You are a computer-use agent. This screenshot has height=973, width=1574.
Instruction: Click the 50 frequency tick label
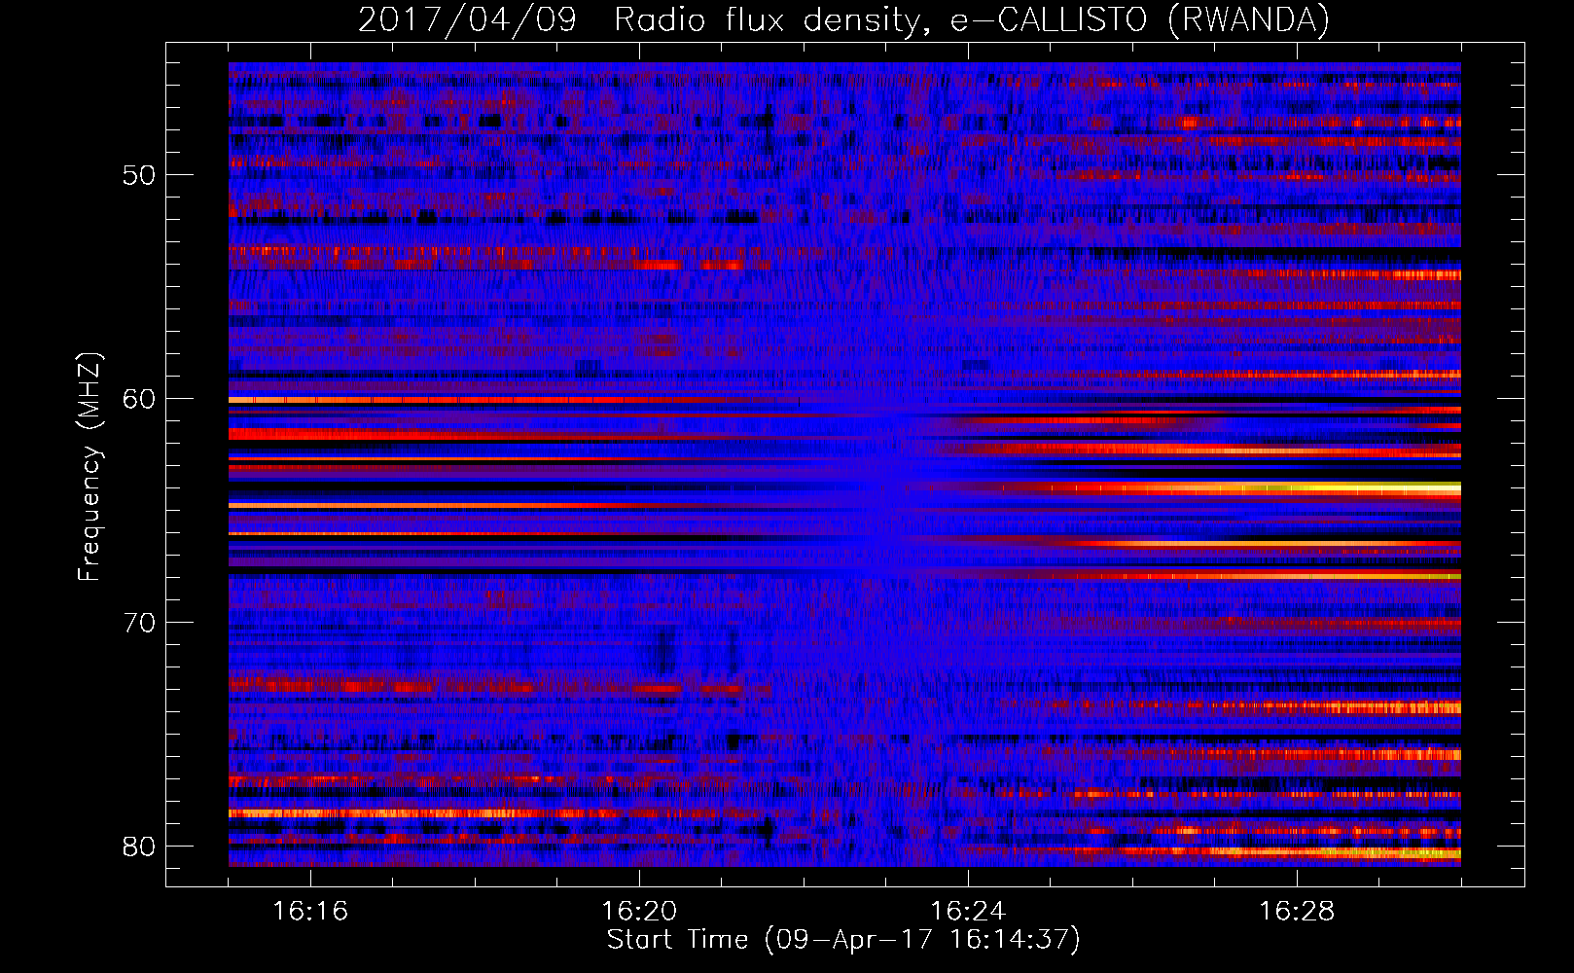tap(139, 176)
